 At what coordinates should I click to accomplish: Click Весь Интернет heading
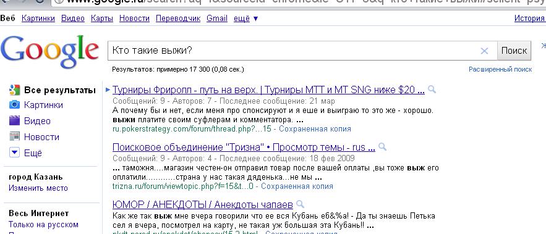click(39, 213)
